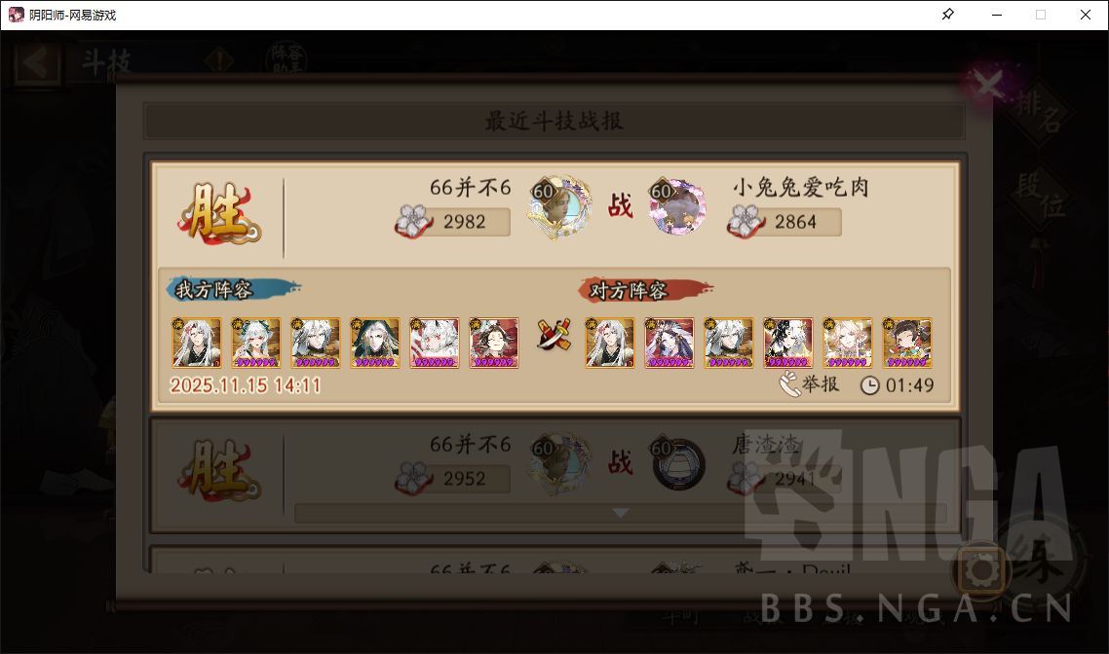Click opponent name 唐渣渣 in second record
Screen dimensions: 1109x654
766,444
